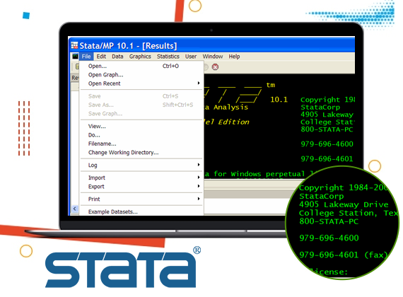
Task: Click the Results window icon left of File
Action: coord(76,57)
